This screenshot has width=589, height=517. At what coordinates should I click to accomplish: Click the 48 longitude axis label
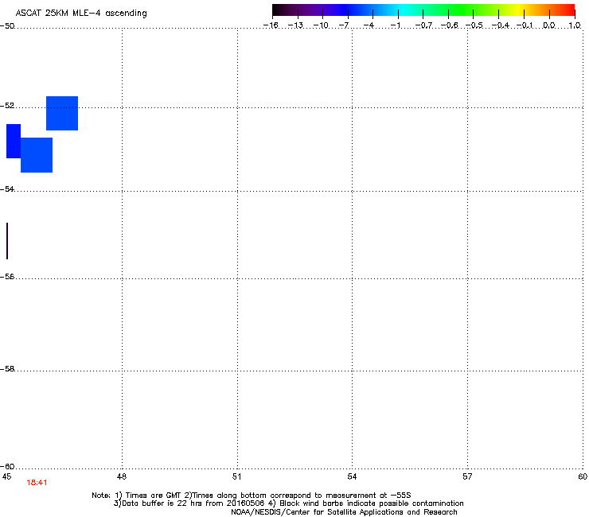[122, 476]
